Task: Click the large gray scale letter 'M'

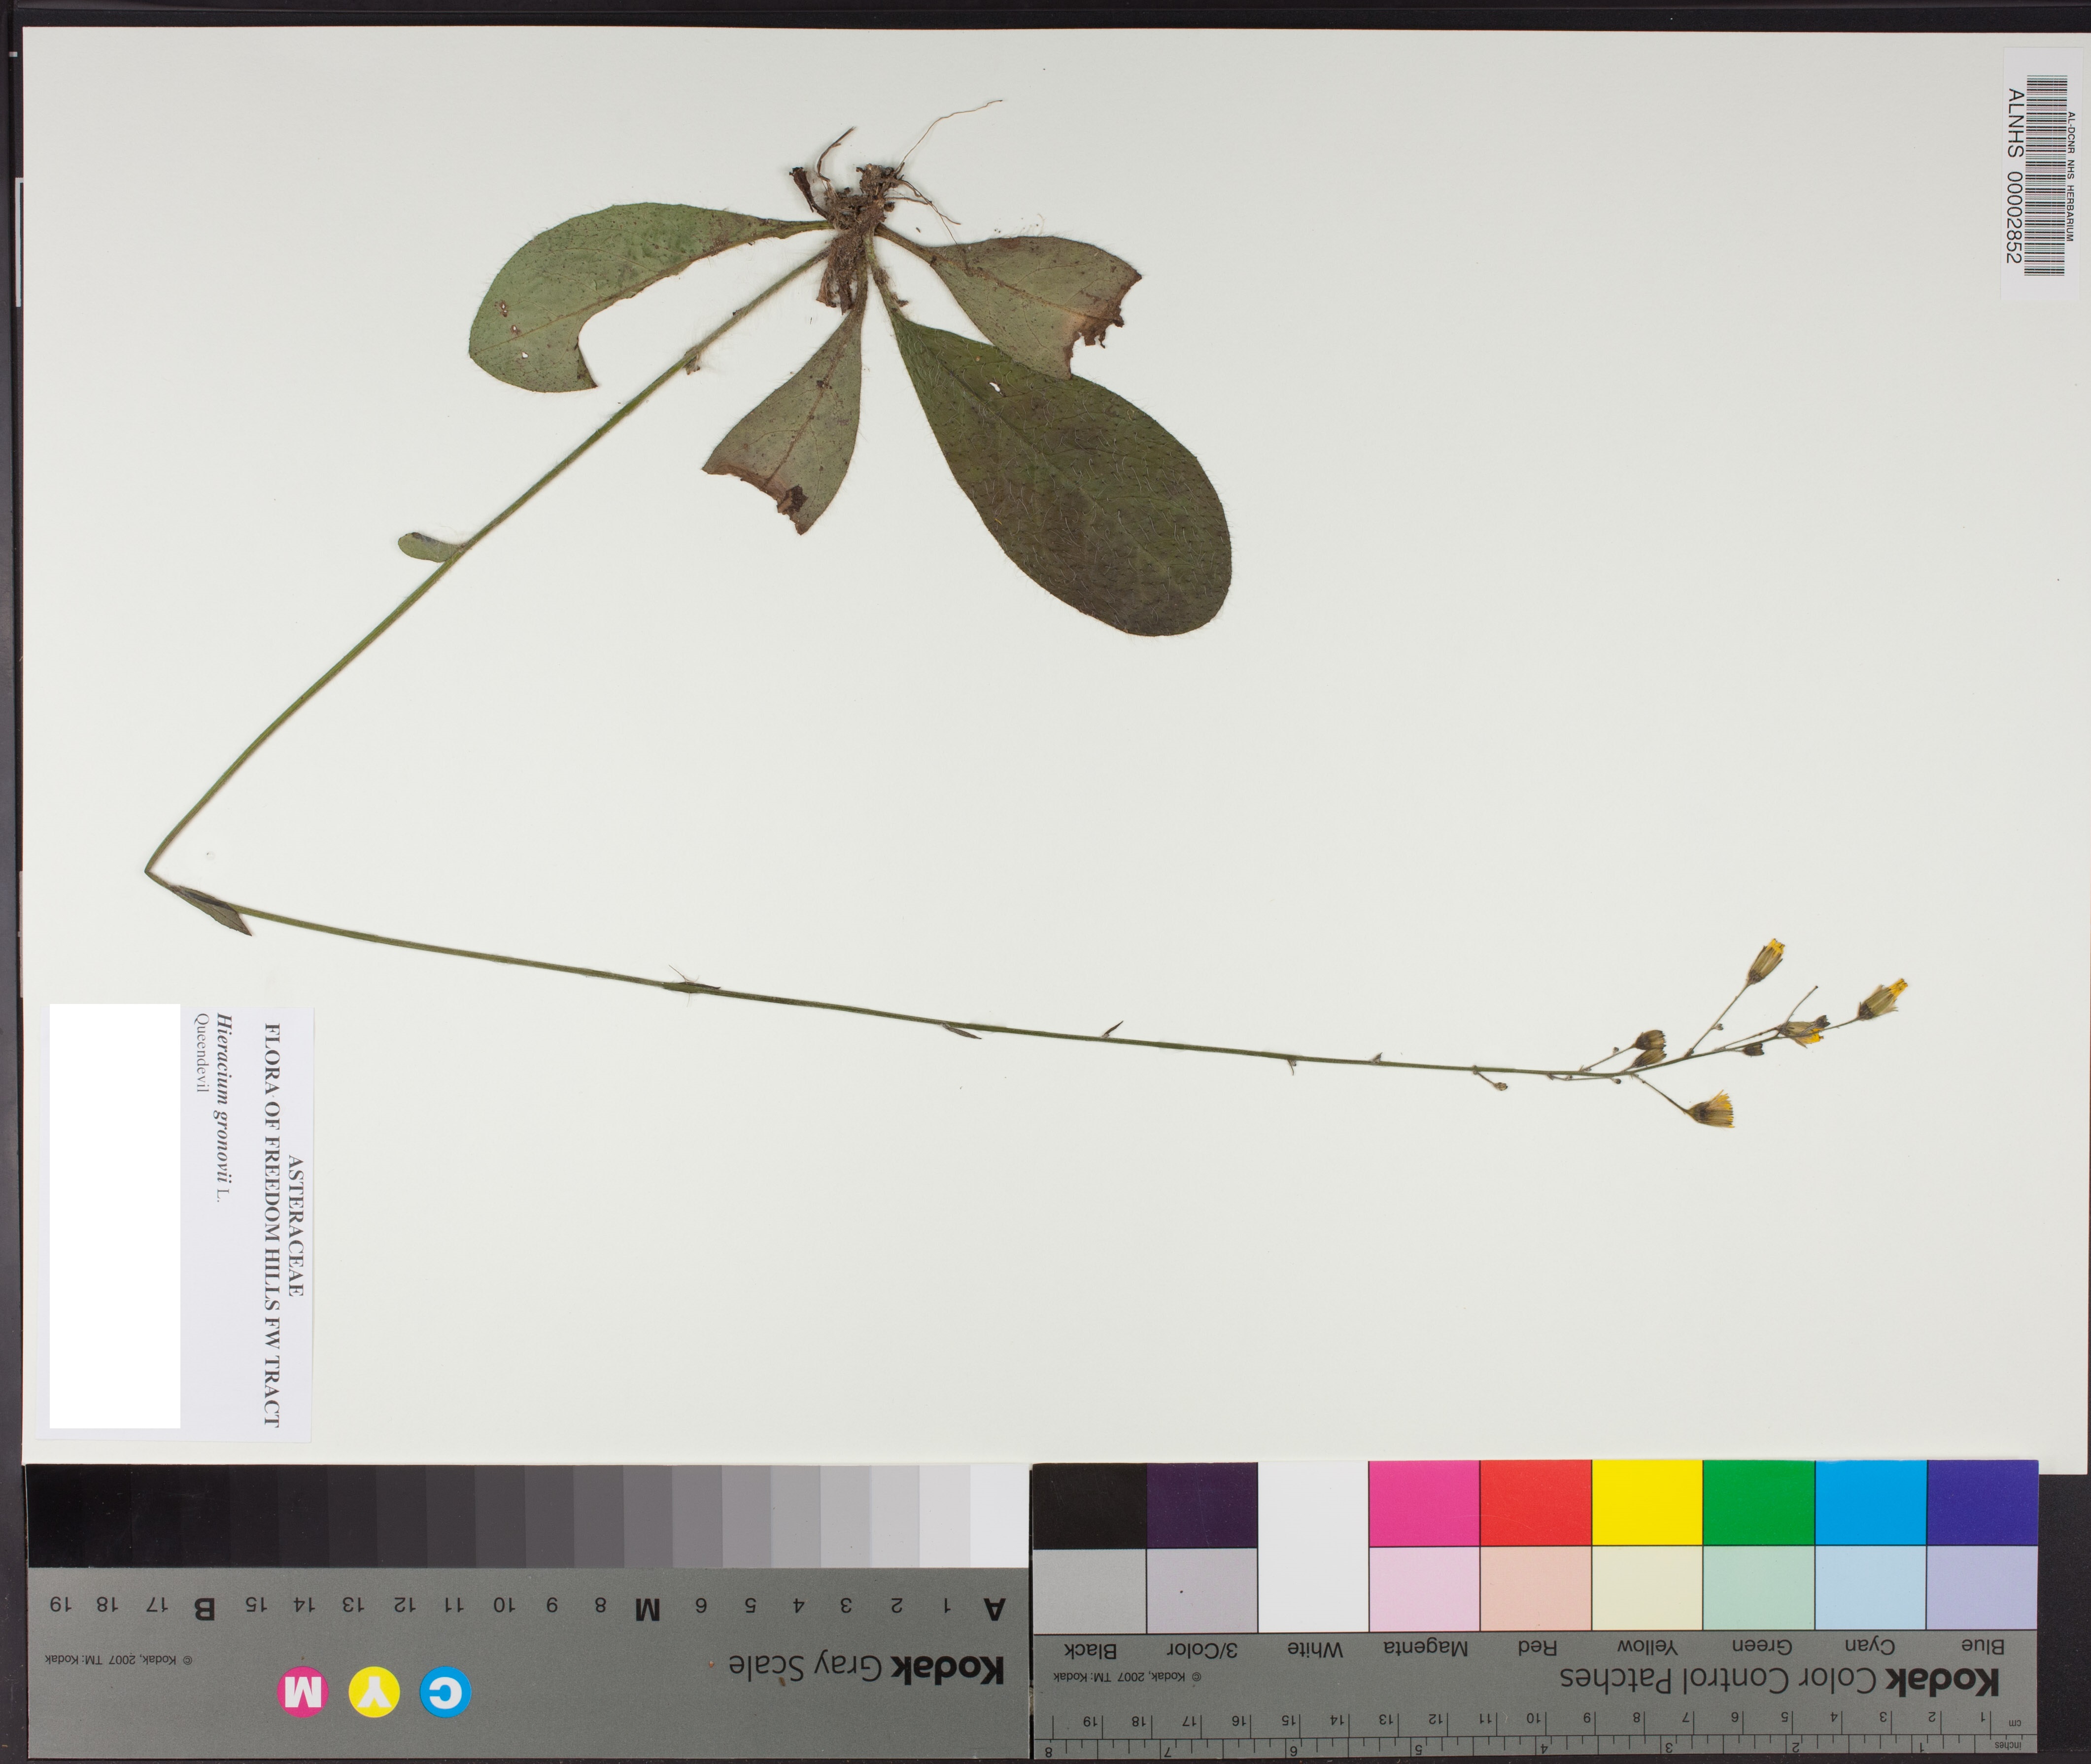Action: (x=648, y=1609)
